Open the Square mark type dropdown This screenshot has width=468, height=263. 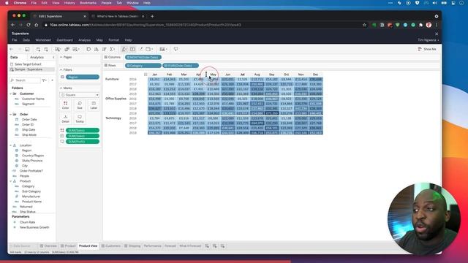coord(80,95)
